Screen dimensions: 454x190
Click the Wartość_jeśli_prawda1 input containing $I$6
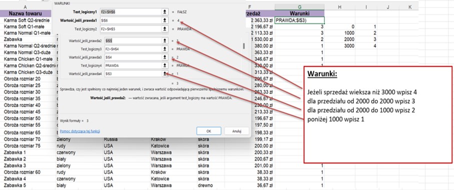coord(131,20)
